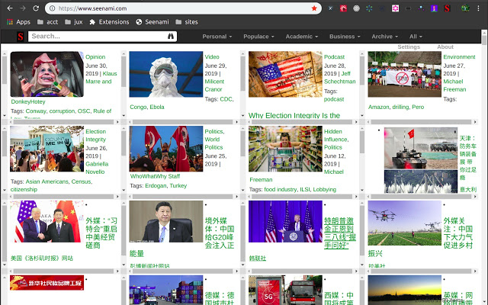This screenshot has width=488, height=305.
Task: Open the Election Integrity category link
Action: pyautogui.click(x=95, y=136)
